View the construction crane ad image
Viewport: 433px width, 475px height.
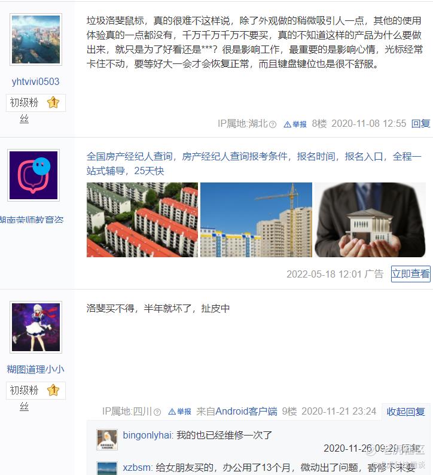(256, 220)
